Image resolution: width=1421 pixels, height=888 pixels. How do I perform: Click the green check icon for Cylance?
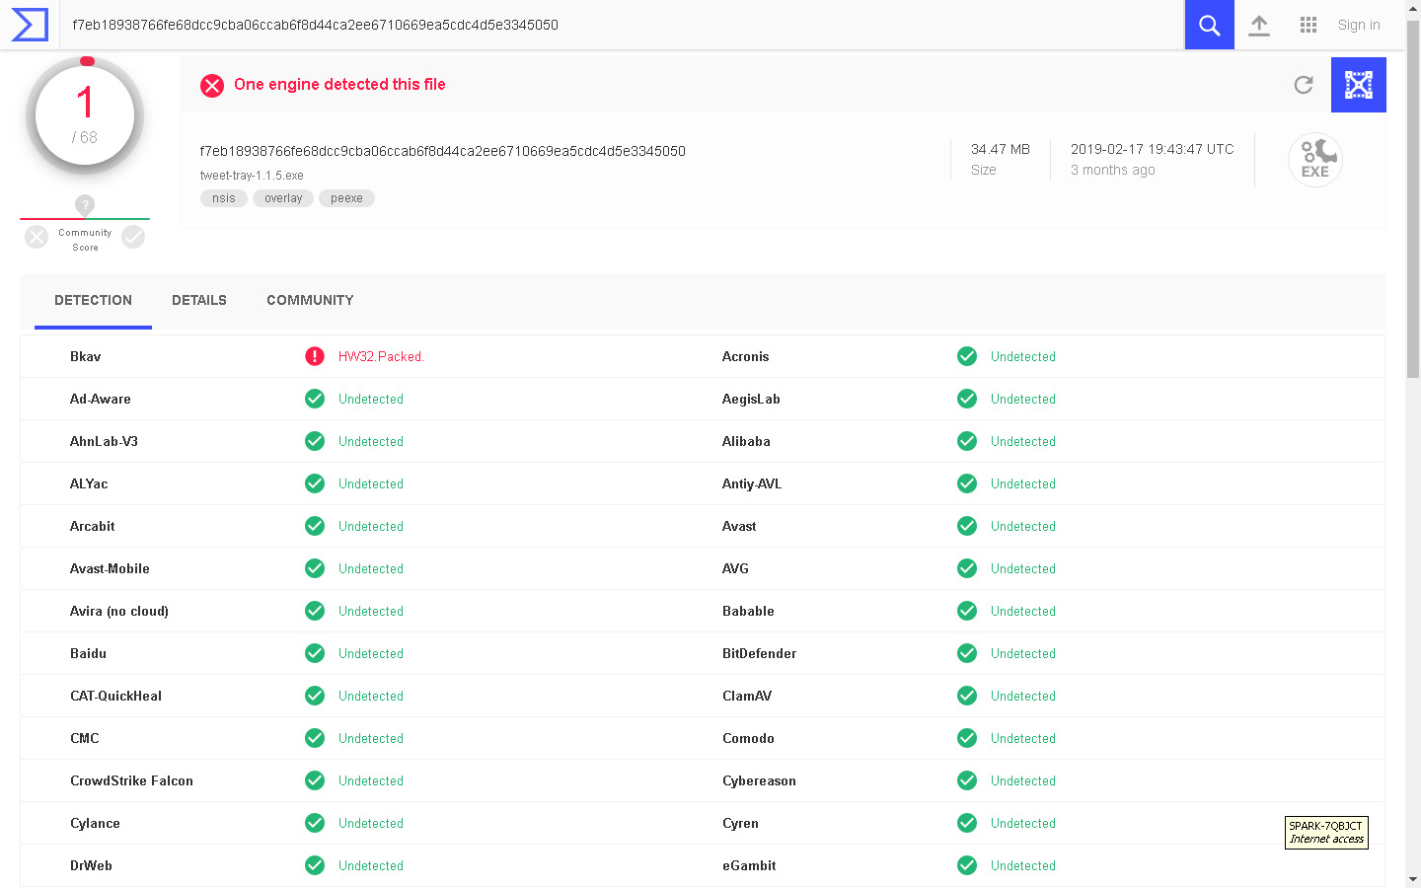pos(315,823)
